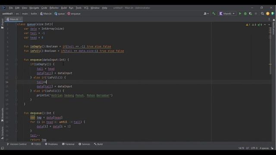The width and height of the screenshot is (276, 155).
Task: Click the editor vertical scrollbar
Action: 270,51
